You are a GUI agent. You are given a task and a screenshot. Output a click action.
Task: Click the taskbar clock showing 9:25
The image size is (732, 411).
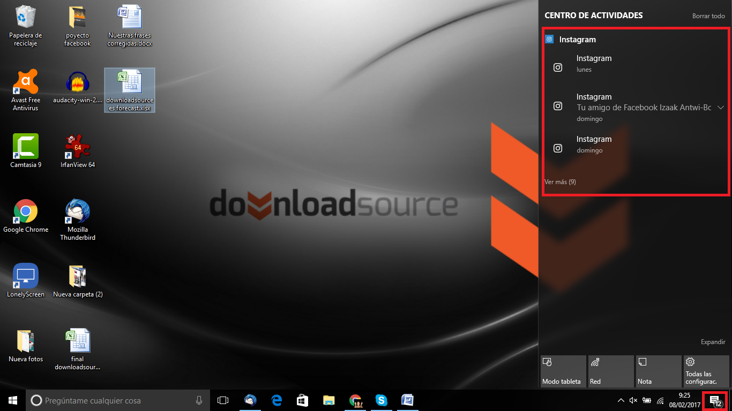(x=684, y=400)
